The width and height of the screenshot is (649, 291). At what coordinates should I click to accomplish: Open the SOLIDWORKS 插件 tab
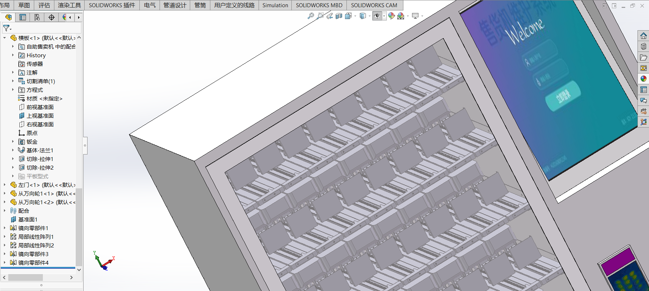tap(112, 5)
